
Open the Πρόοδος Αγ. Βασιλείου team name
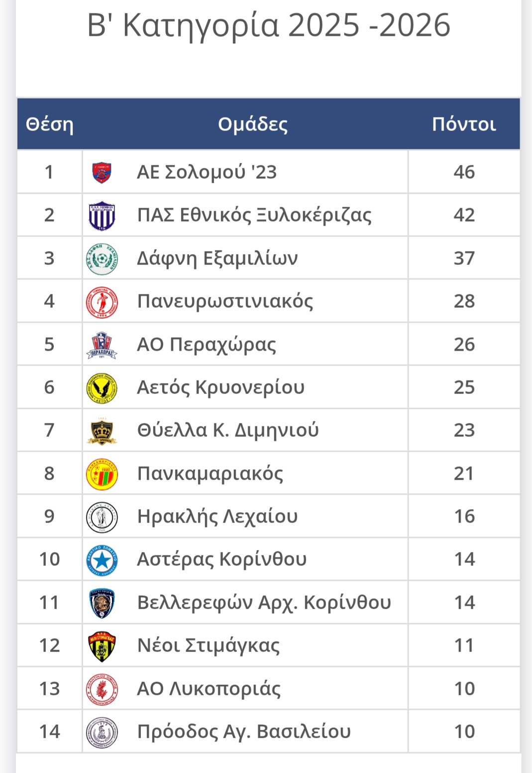(x=244, y=732)
